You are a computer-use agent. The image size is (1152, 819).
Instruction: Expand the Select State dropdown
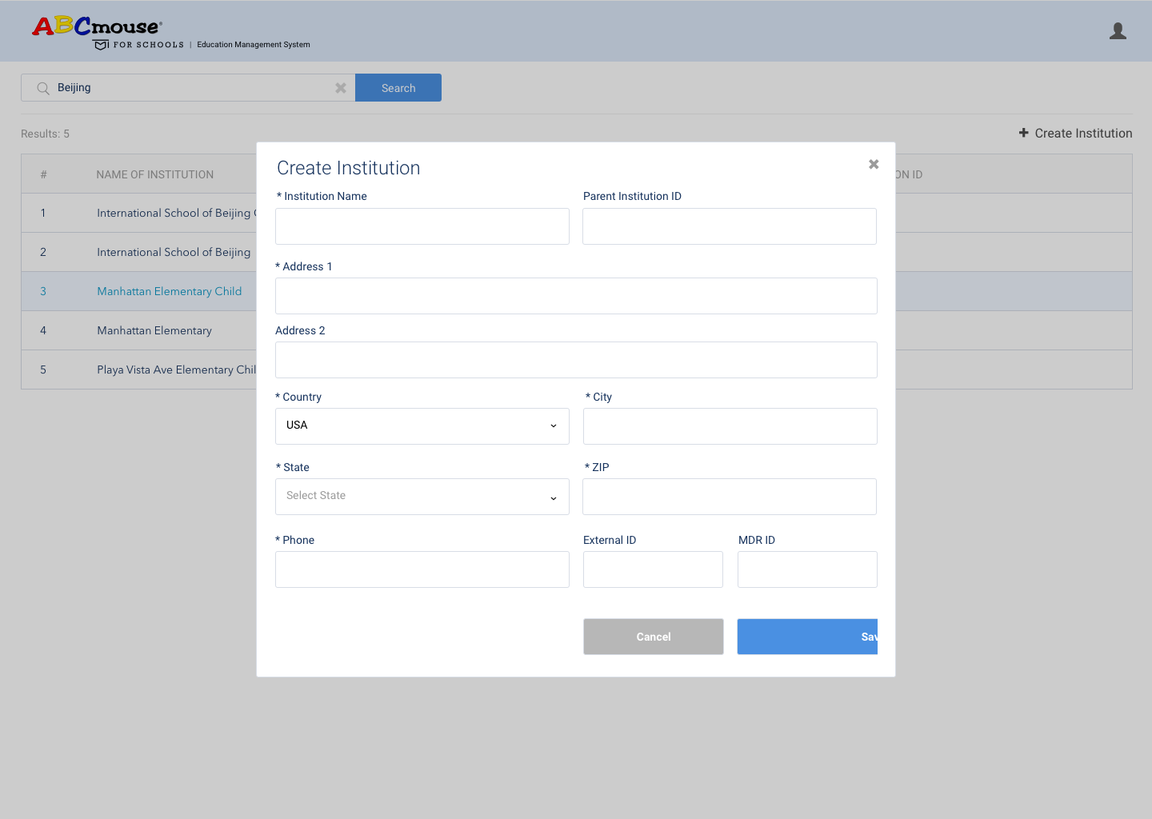point(422,497)
